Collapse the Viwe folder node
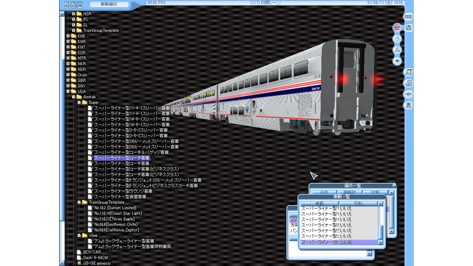 pos(79,235)
